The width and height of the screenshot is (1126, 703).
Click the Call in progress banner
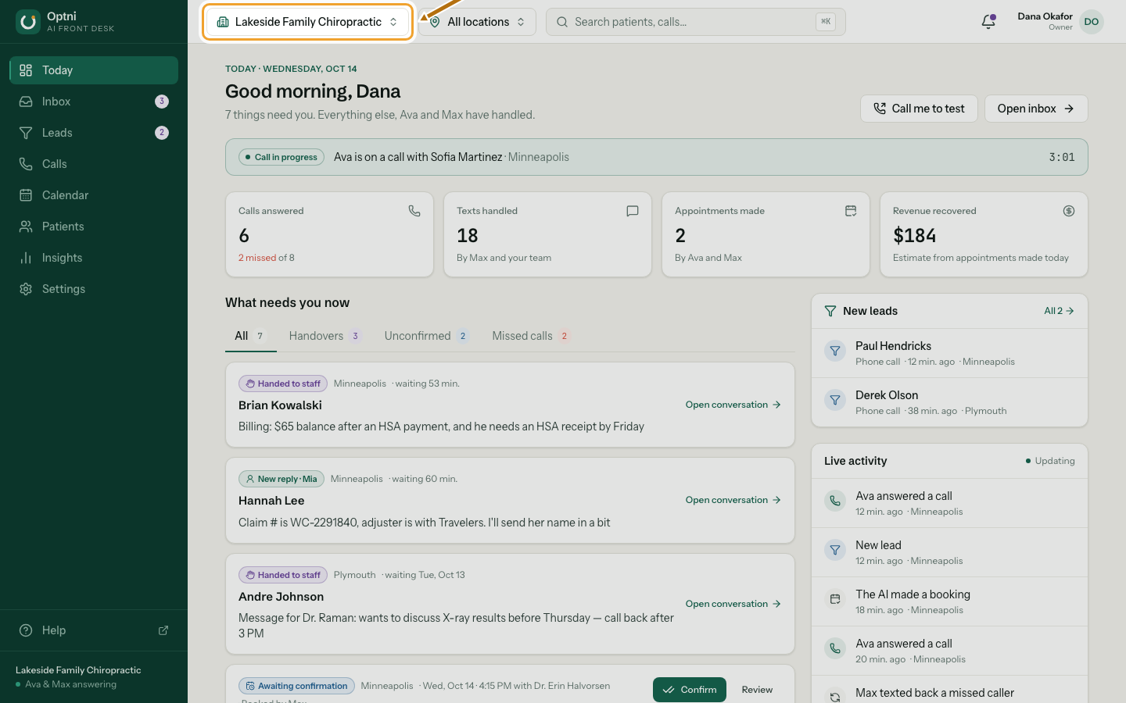point(657,157)
